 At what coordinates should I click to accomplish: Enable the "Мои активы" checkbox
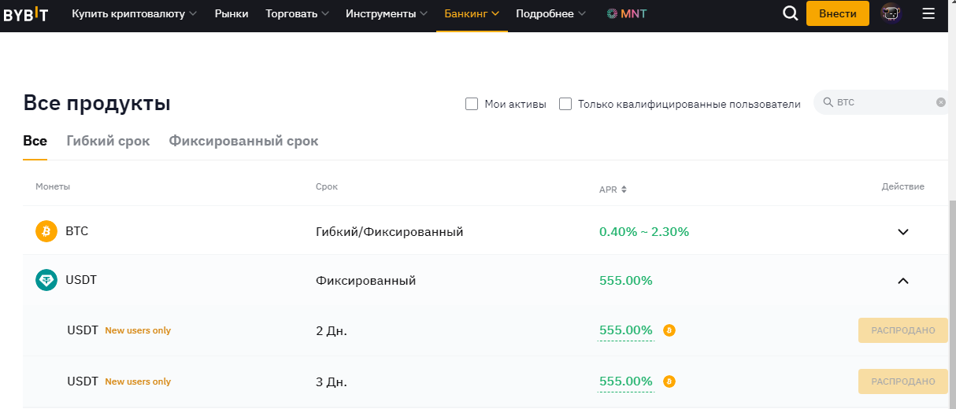point(472,104)
